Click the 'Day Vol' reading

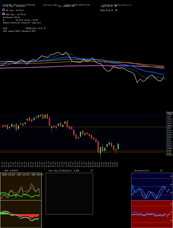tap(109, 10)
